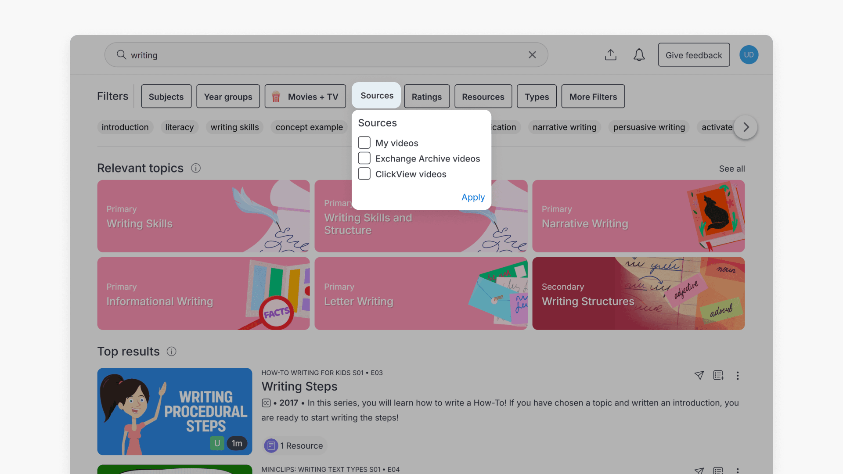This screenshot has height=474, width=843.
Task: Open the UD user avatar
Action: [749, 55]
